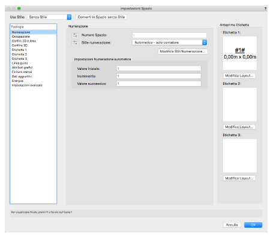Click the Valore successivo field

point(159,84)
